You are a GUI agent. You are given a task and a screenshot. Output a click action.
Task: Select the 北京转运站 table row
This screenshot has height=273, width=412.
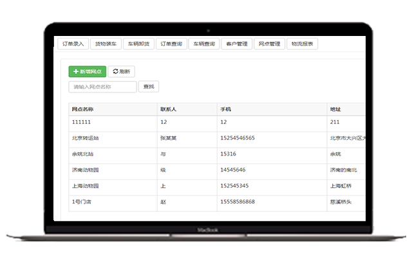tap(85, 138)
